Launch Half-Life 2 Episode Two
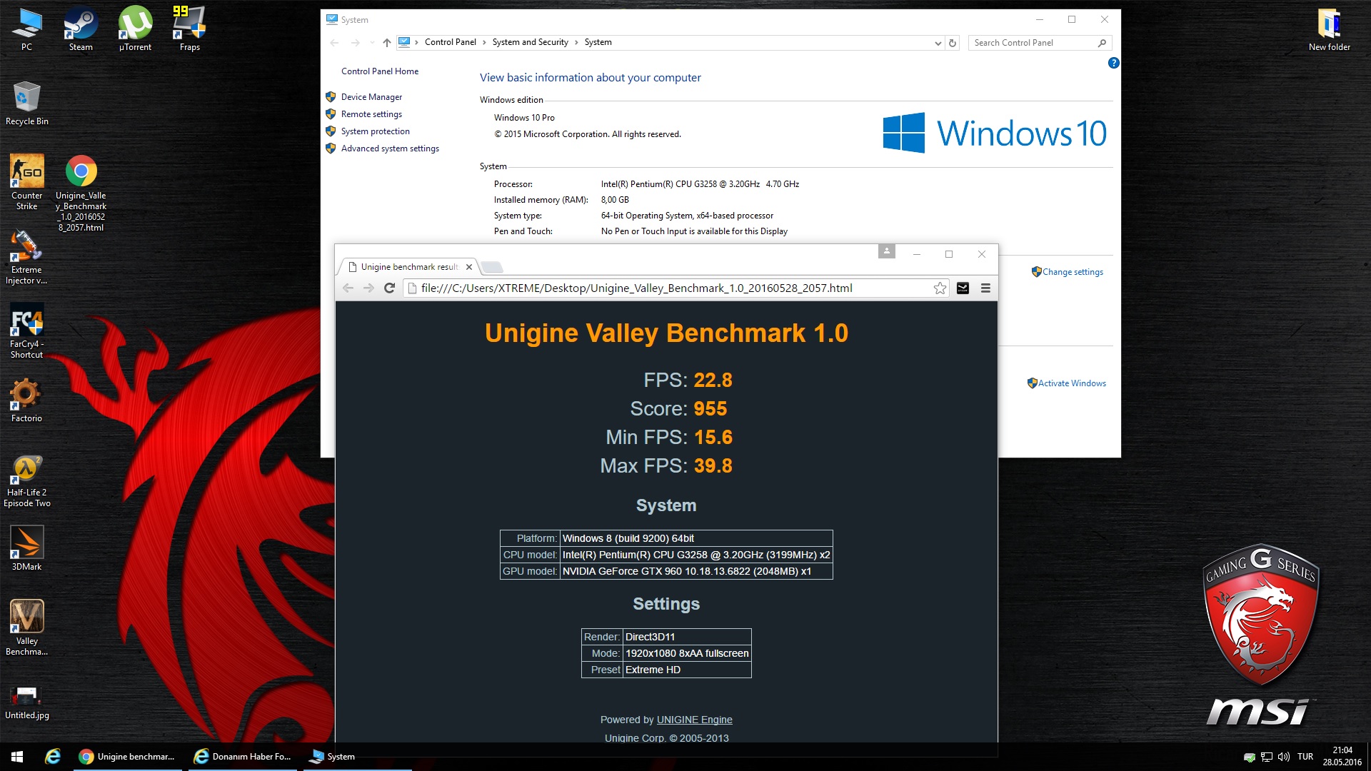This screenshot has width=1371, height=771. coord(26,480)
